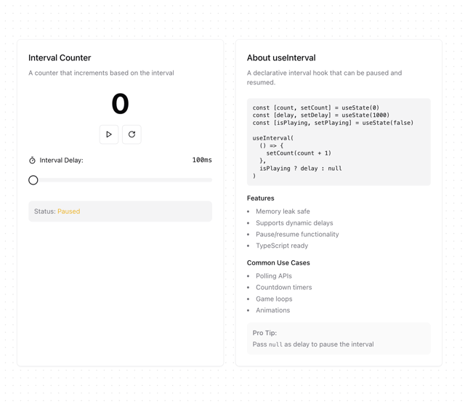
Task: Click the middle of the delay slider track
Action: pos(120,180)
